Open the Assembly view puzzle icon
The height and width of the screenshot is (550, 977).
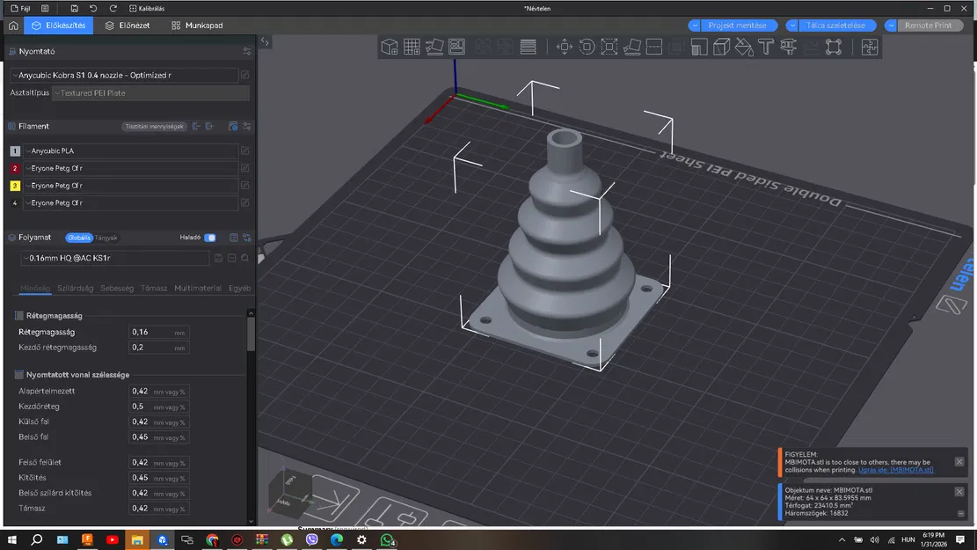tap(870, 47)
